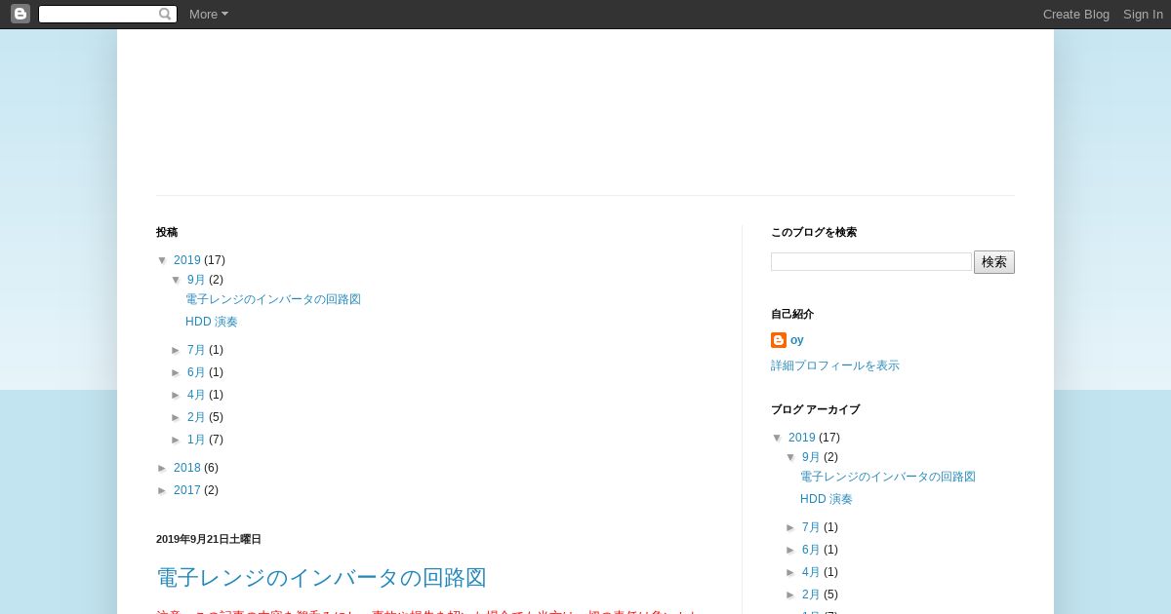
Task: Click the 検索 search button
Action: [994, 262]
